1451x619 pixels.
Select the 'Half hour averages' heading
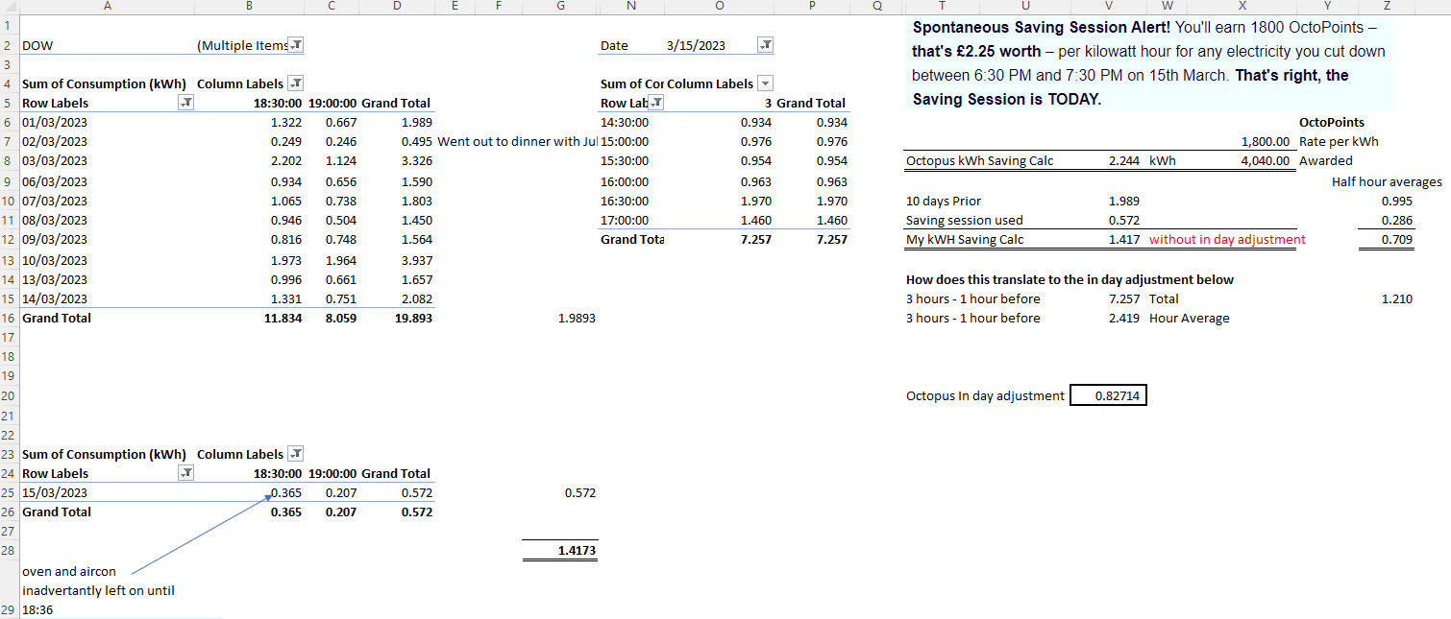1387,181
